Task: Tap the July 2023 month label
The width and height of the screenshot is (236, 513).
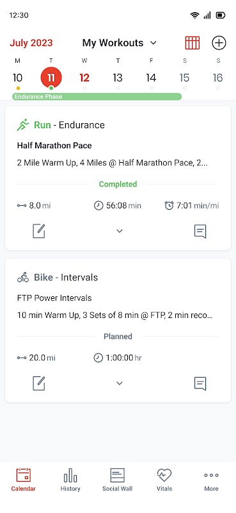Action: coord(31,43)
